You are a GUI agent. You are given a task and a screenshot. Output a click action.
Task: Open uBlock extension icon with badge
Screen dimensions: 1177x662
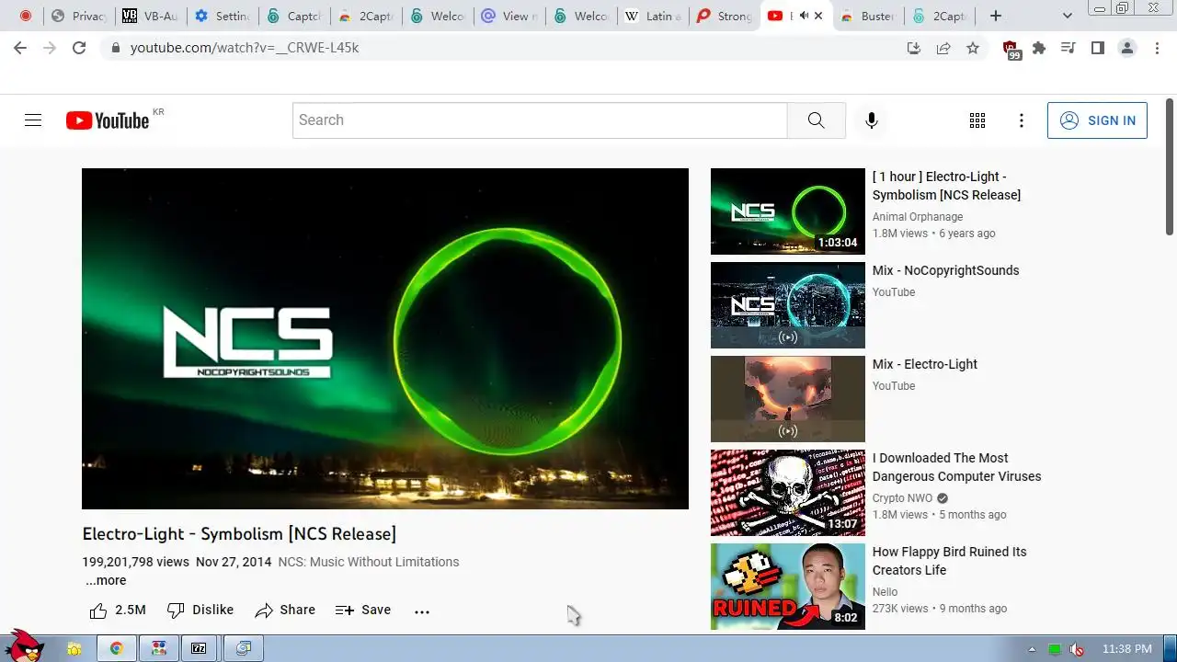click(x=1011, y=50)
